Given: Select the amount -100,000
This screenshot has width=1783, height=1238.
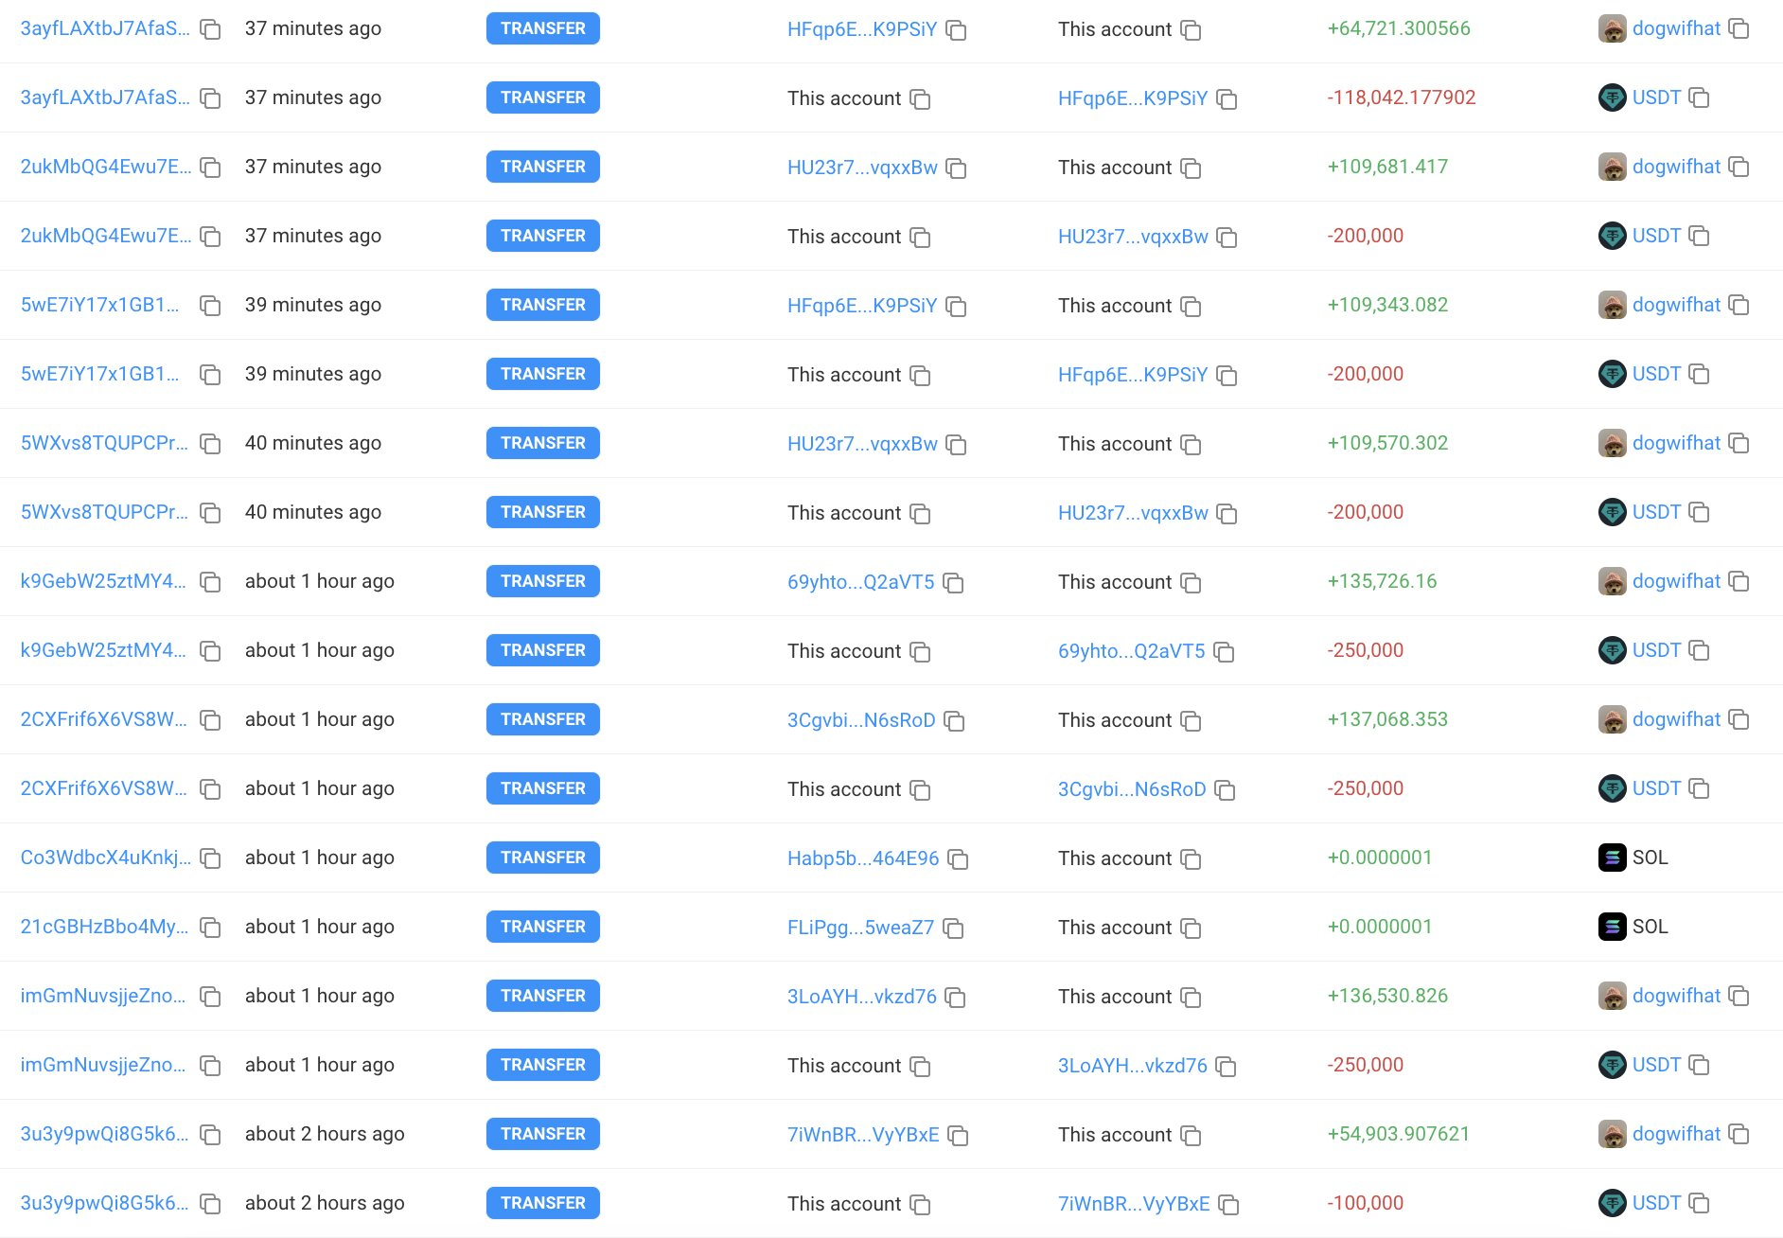Looking at the screenshot, I should [x=1366, y=1204].
